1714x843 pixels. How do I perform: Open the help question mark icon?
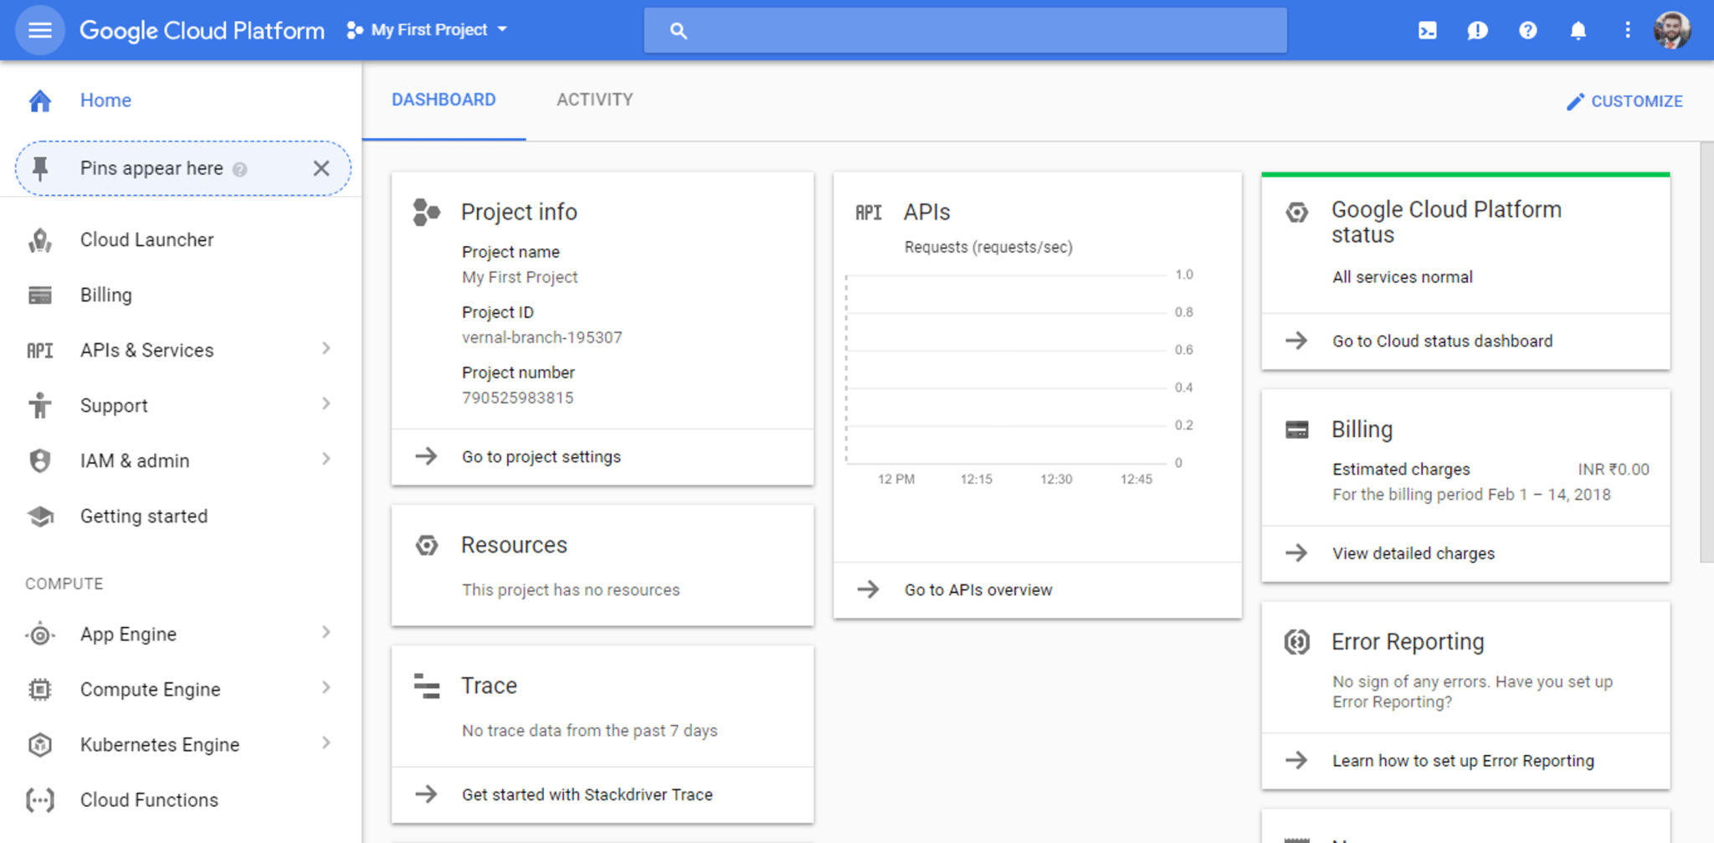(x=1527, y=31)
